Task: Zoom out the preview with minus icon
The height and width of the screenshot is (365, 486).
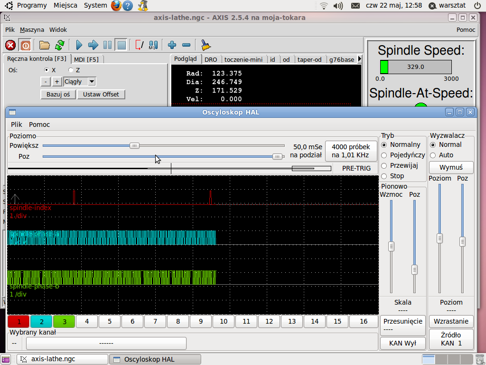Action: coord(186,45)
